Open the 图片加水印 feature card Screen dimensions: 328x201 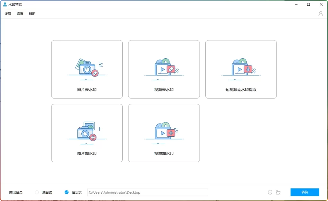point(87,133)
